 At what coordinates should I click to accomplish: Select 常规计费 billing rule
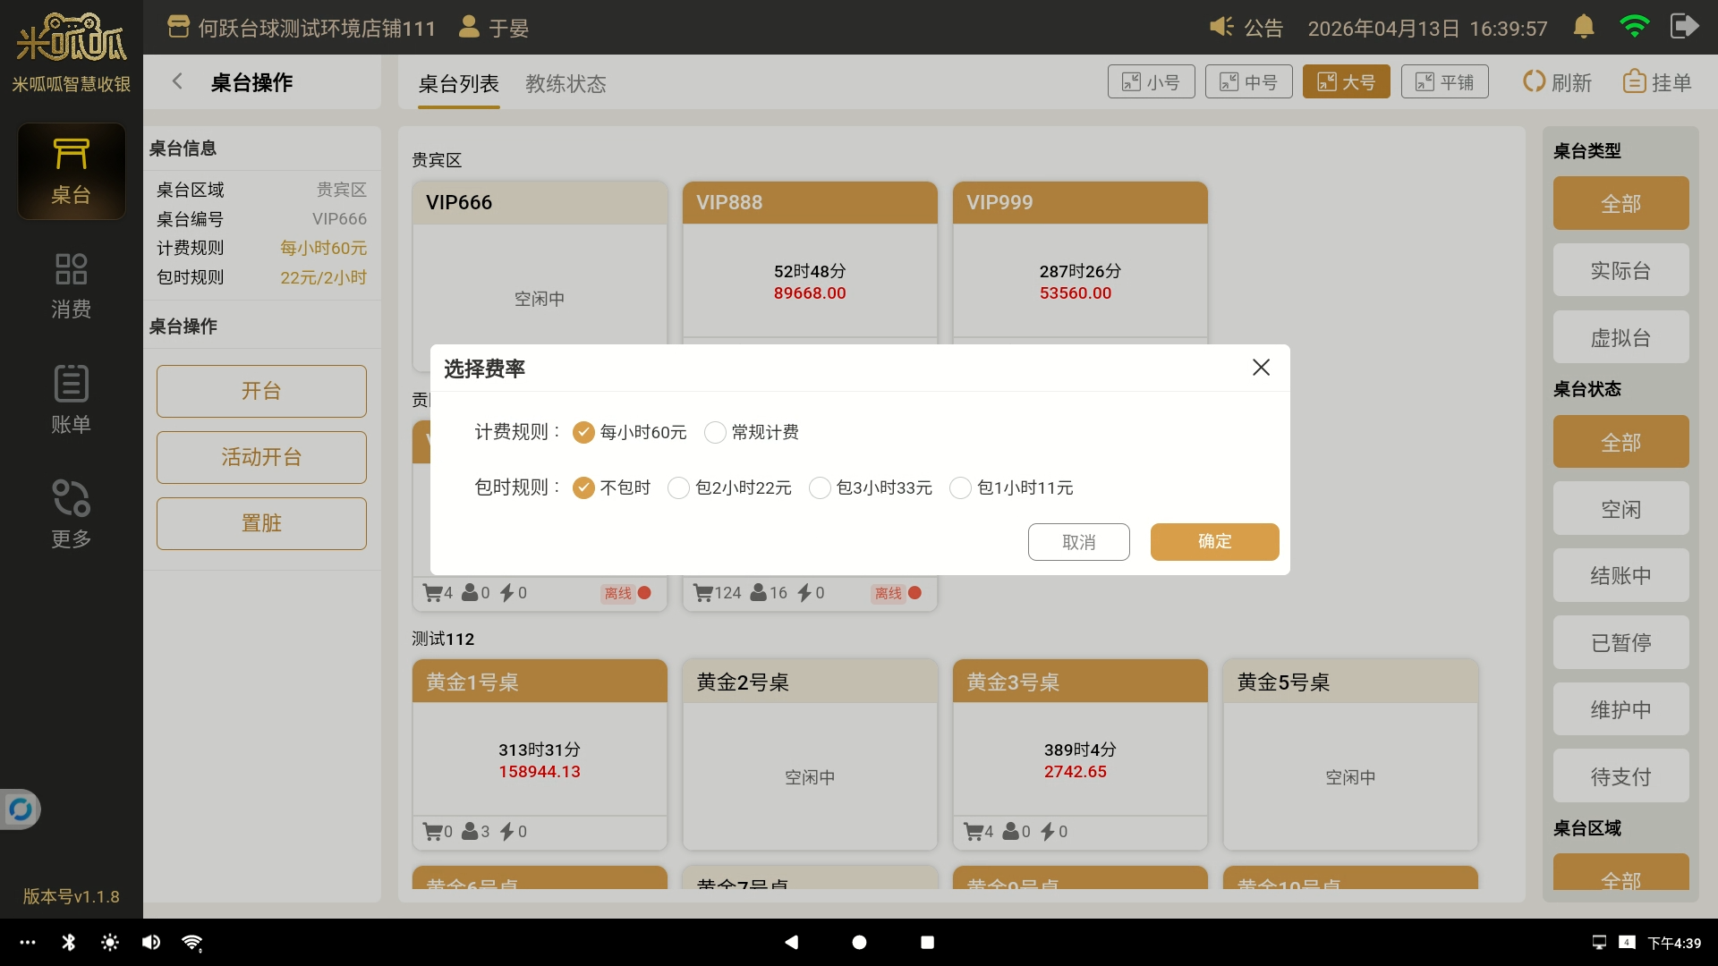(715, 433)
